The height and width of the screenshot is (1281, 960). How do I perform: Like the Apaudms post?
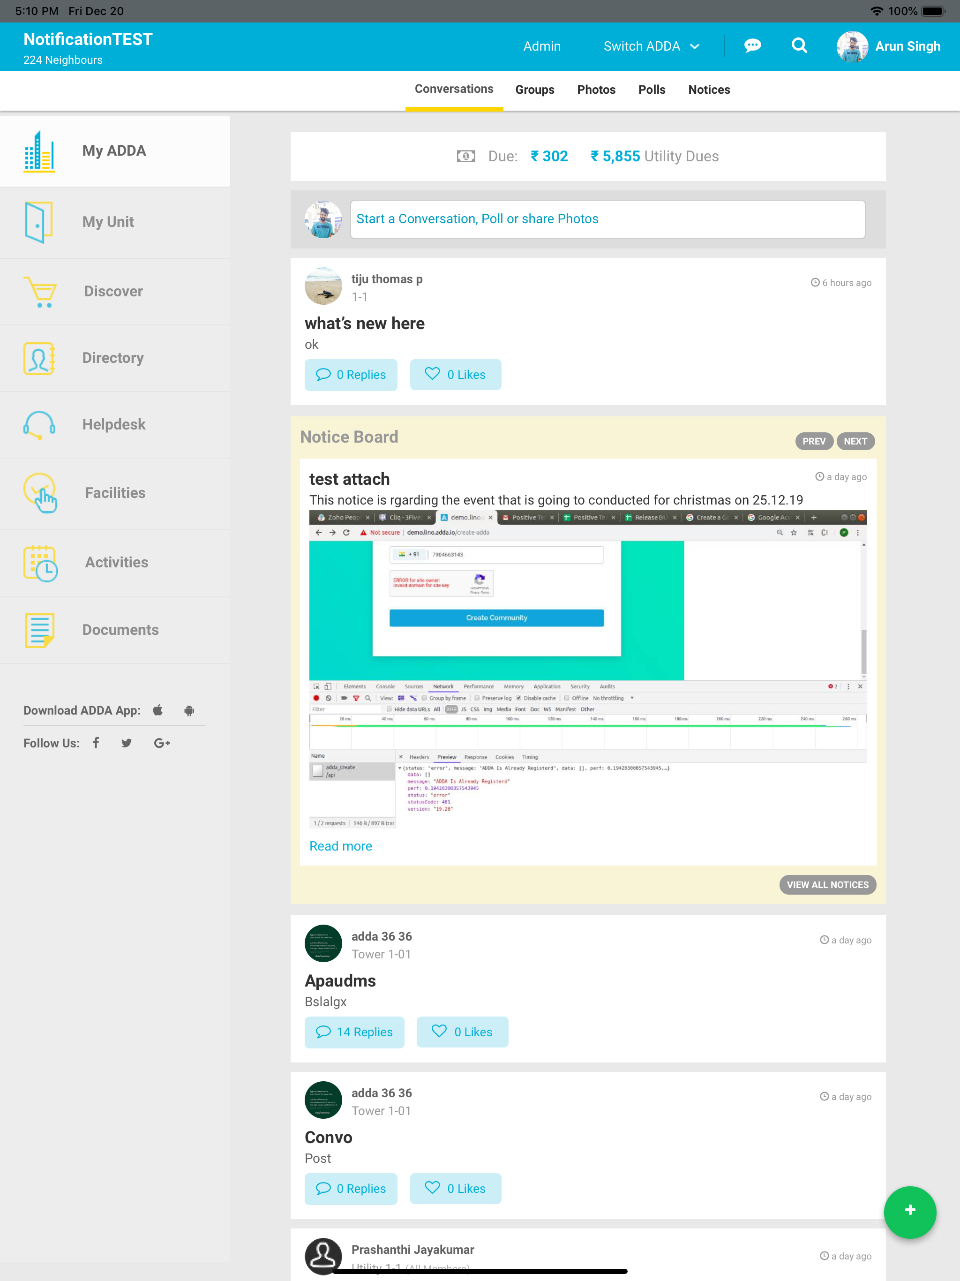[462, 1032]
